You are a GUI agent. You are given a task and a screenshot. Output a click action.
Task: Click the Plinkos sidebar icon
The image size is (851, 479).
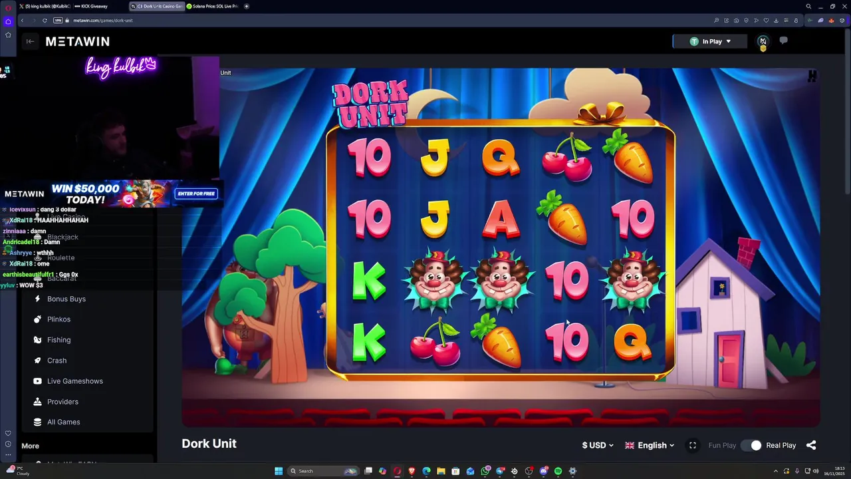[37, 319]
